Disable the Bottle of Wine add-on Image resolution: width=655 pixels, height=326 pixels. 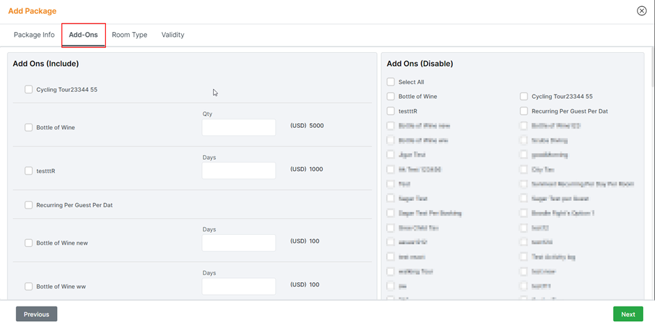tap(391, 97)
